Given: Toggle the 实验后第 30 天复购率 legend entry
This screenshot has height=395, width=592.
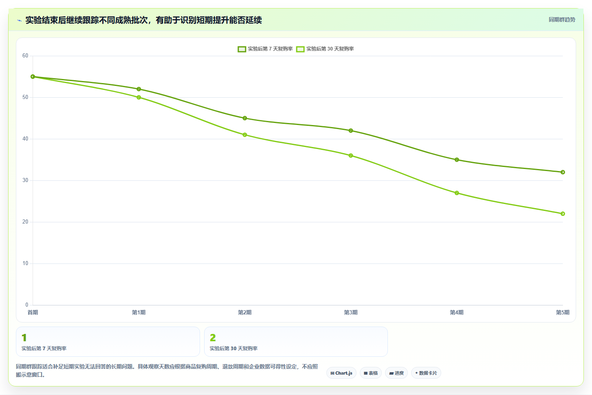Looking at the screenshot, I should [x=325, y=49].
